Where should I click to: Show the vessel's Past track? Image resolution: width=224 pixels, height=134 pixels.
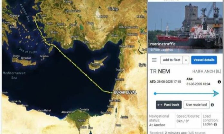(x=169, y=105)
